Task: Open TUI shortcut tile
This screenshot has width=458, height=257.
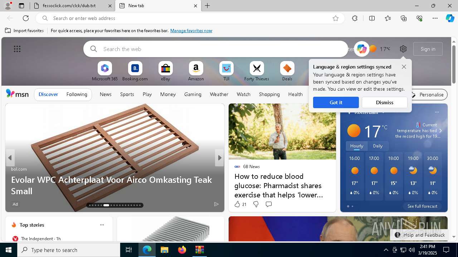Action: tap(226, 71)
